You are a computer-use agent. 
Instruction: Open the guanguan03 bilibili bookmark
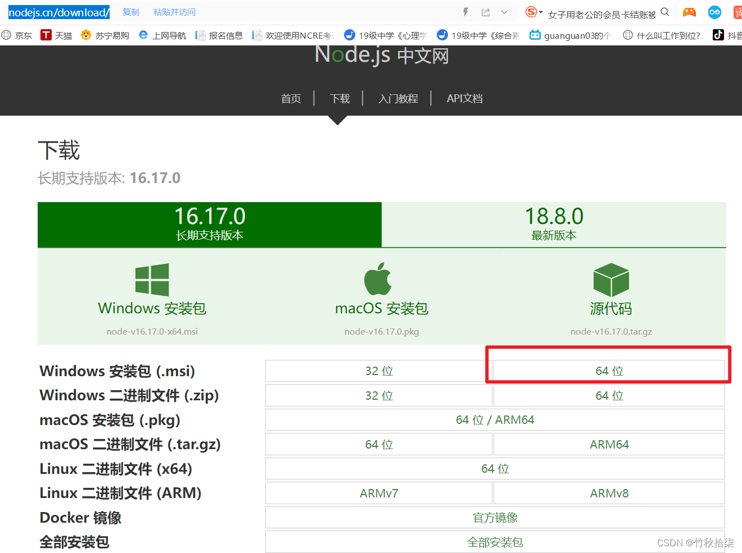[571, 35]
